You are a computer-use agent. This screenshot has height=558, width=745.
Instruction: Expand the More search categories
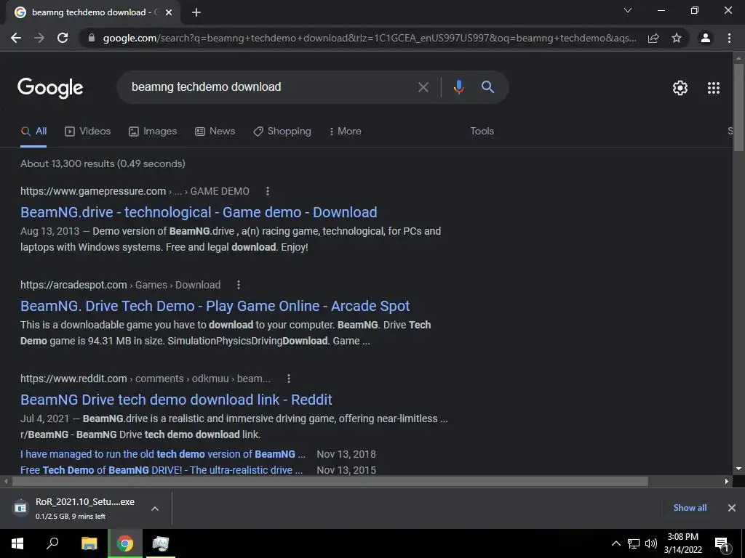[346, 132]
